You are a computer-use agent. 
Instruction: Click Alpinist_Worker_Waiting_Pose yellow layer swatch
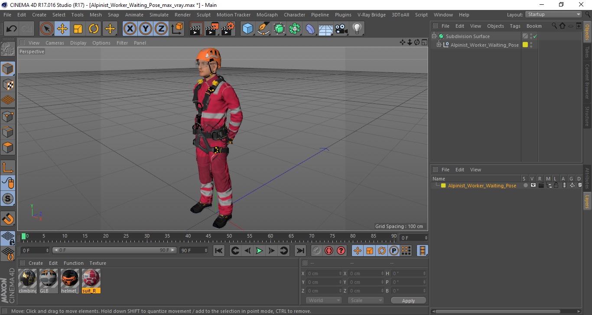(525, 45)
